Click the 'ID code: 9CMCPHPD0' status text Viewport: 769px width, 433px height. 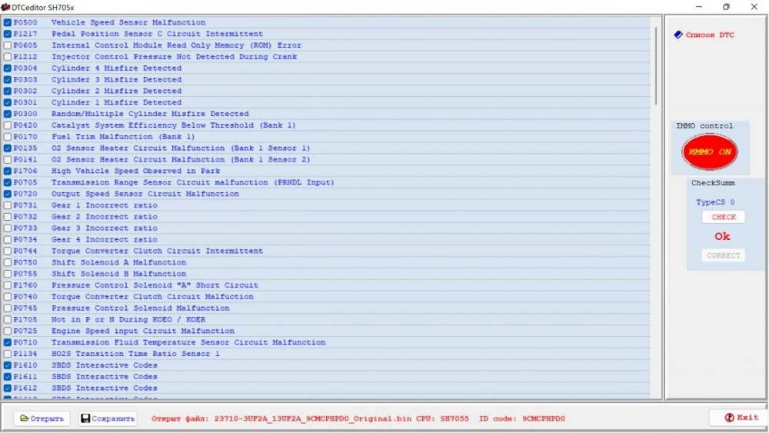click(522, 419)
